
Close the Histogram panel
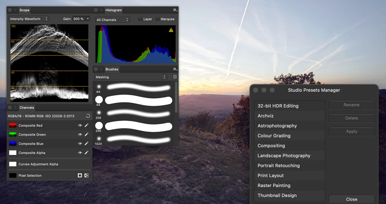96,10
